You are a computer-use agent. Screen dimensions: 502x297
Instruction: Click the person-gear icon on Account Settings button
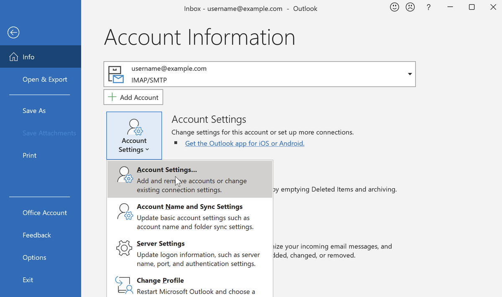pos(135,127)
